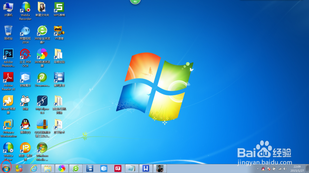
Task: Select the Windows Media desktop shortcut
Action: 42,151
